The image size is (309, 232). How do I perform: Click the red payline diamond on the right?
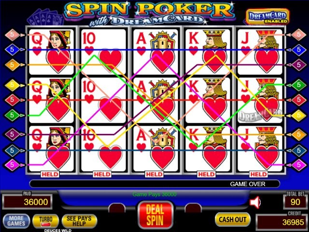299,100
